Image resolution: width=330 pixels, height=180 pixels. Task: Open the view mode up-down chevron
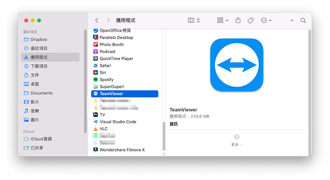pyautogui.click(x=198, y=20)
